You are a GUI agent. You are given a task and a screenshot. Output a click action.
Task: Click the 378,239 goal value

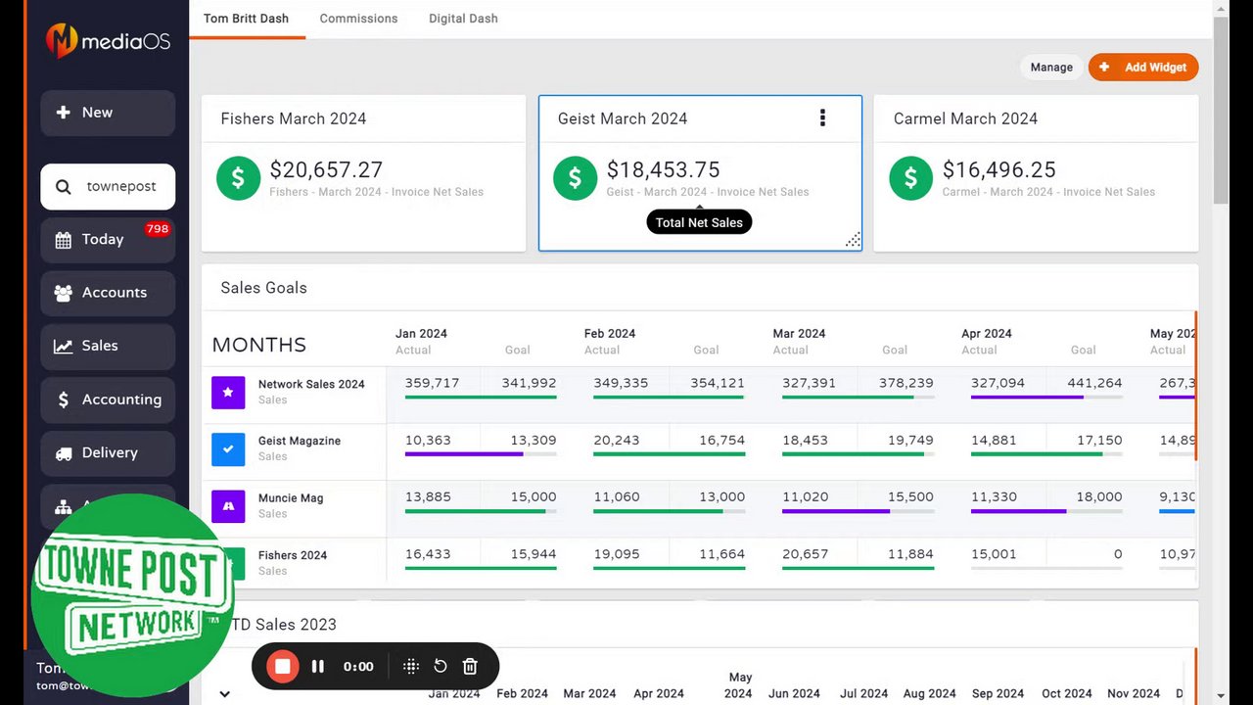[x=905, y=383]
